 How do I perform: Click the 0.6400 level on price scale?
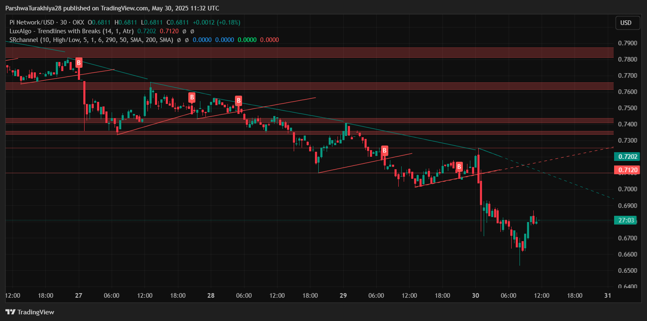click(x=627, y=286)
